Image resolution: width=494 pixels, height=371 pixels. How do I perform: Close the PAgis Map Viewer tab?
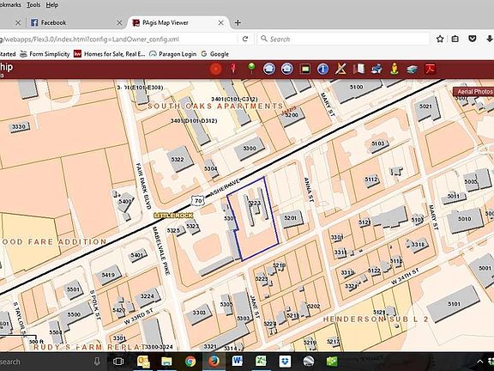[x=221, y=22]
